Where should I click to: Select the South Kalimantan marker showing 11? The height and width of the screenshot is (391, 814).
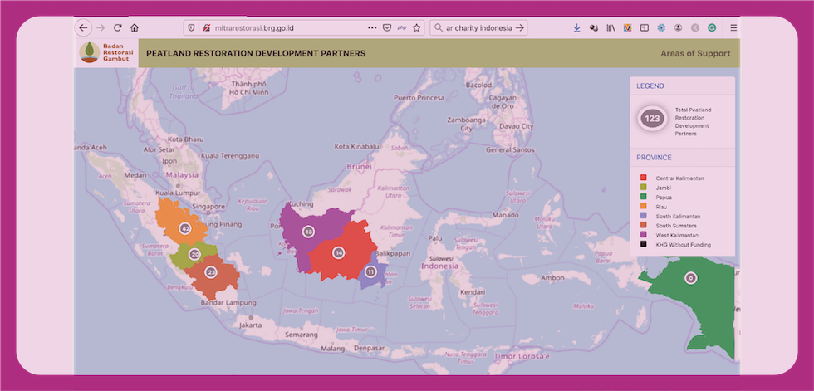click(370, 271)
